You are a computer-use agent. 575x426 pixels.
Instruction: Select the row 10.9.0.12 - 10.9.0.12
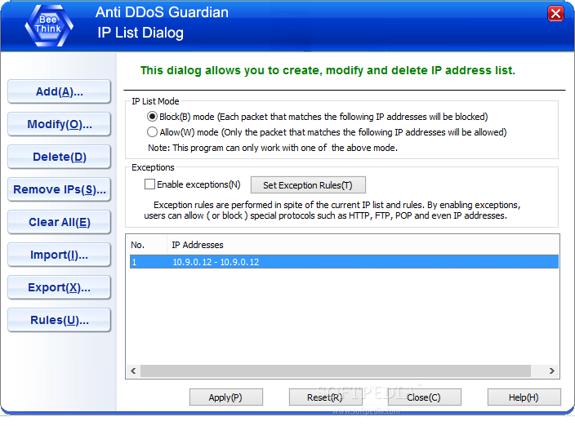344,262
